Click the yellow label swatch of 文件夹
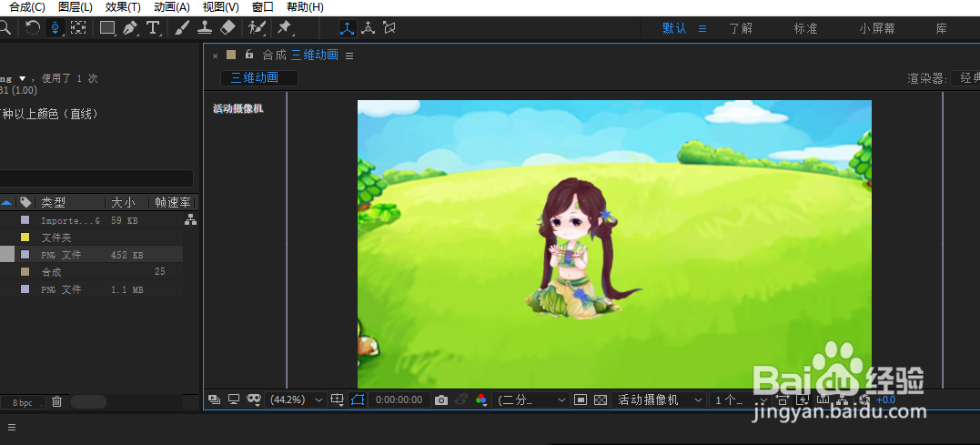This screenshot has width=980, height=445. point(25,238)
